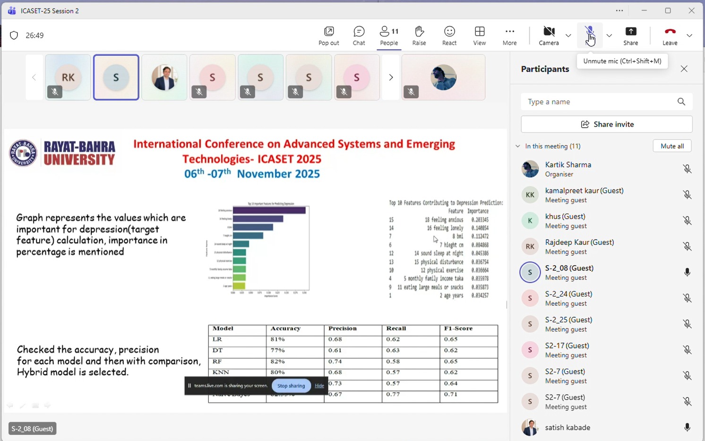Toggle S2-17 (Guest) mic icon
This screenshot has height=441, width=705.
[x=687, y=350]
